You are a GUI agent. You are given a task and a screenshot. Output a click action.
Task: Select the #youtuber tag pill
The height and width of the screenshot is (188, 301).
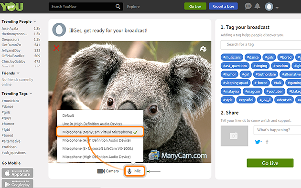[275, 91]
